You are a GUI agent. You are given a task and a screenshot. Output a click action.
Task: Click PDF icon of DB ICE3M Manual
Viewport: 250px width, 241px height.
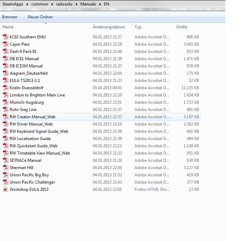(6, 66)
